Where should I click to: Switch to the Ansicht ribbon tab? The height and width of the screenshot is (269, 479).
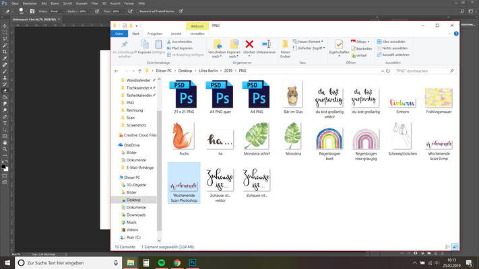click(176, 33)
